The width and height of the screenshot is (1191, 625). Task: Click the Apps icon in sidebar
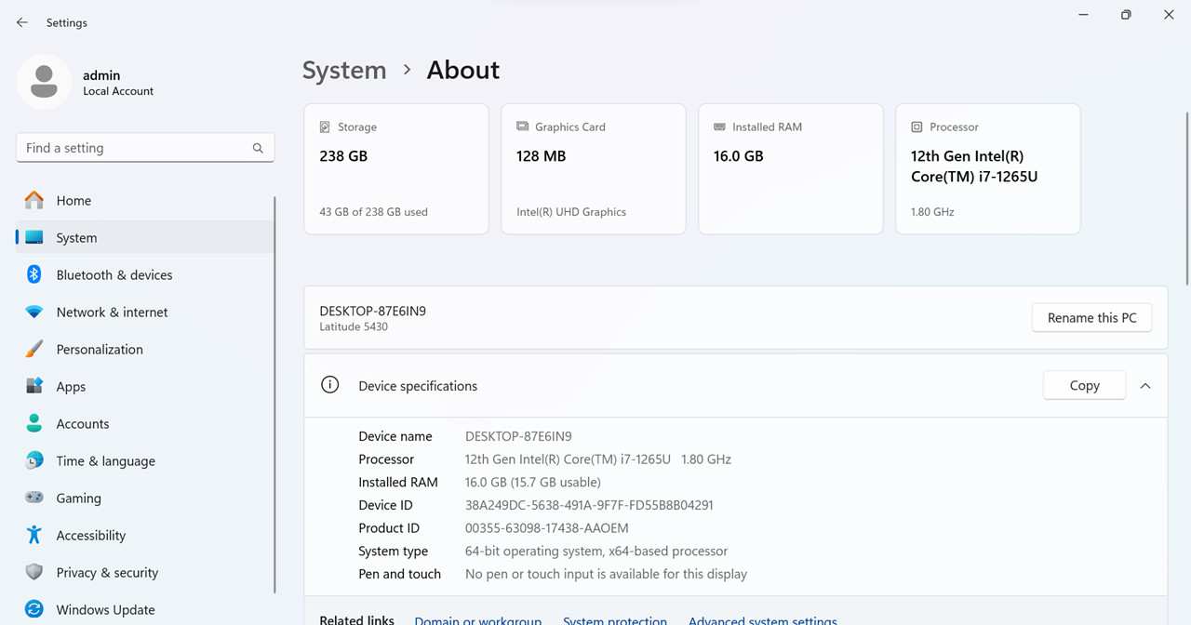point(34,386)
